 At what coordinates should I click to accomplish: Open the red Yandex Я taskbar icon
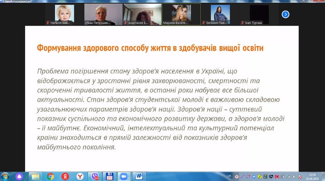click(x=65, y=177)
